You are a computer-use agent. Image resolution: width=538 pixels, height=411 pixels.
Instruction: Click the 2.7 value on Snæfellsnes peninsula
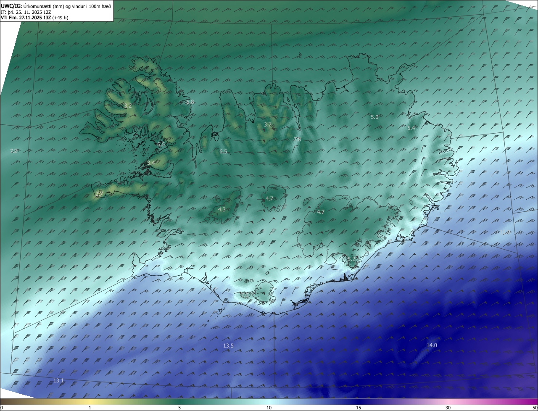pos(99,193)
